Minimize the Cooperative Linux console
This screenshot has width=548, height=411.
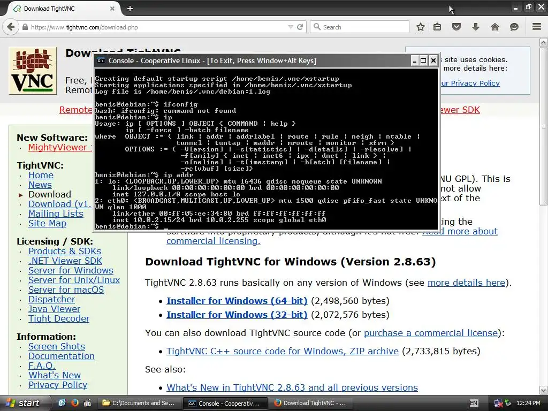(x=415, y=60)
